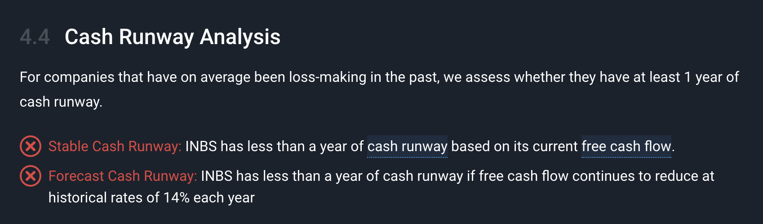The image size is (763, 224).
Task: Select the red 'Forecast Cash Runway:' label
Action: (x=123, y=176)
